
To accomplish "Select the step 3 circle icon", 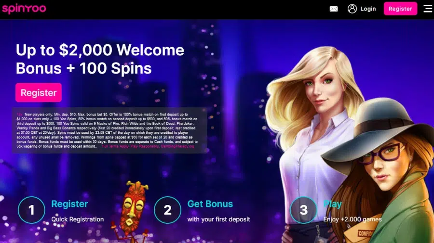I will (303, 210).
